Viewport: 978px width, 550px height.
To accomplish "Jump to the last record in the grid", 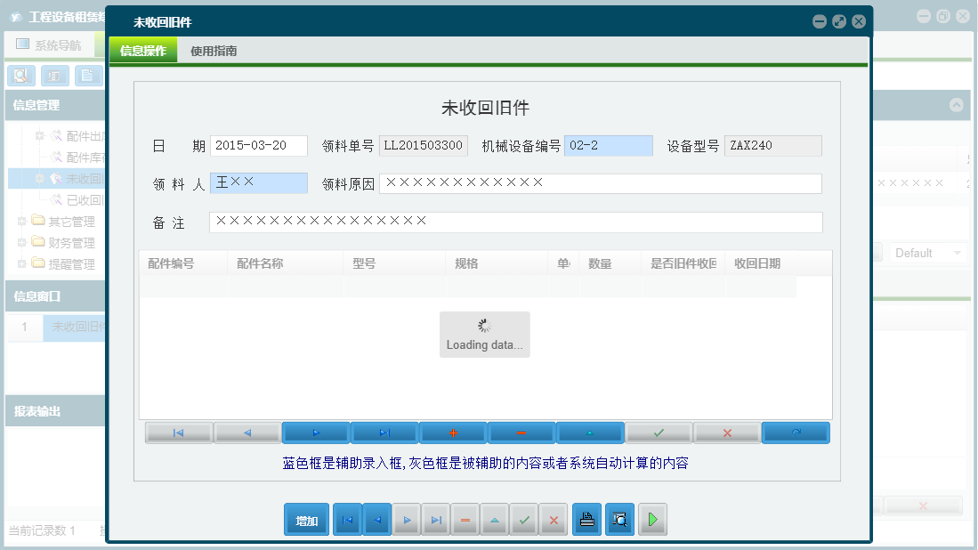I will pyautogui.click(x=384, y=433).
